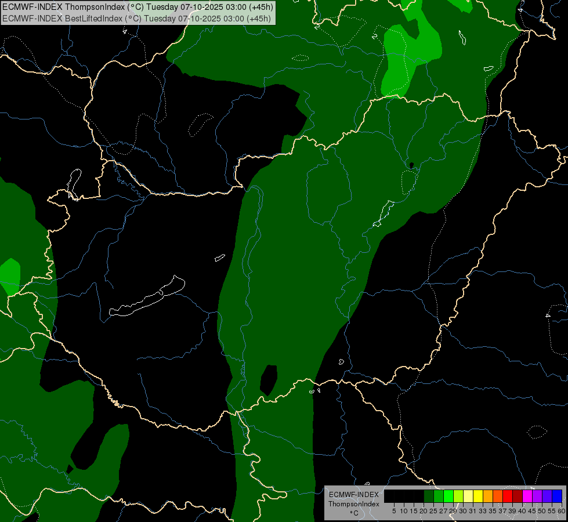568x522 pixels.
Task: Click the '°C' unit label in legend
Action: tap(354, 513)
